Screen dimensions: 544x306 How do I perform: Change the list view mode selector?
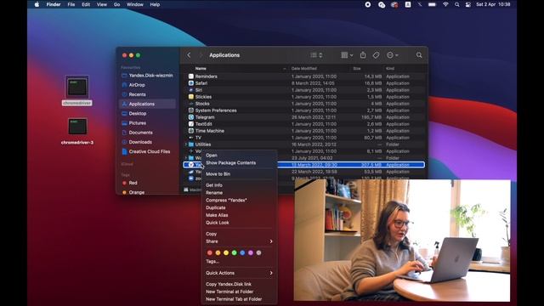pyautogui.click(x=316, y=55)
